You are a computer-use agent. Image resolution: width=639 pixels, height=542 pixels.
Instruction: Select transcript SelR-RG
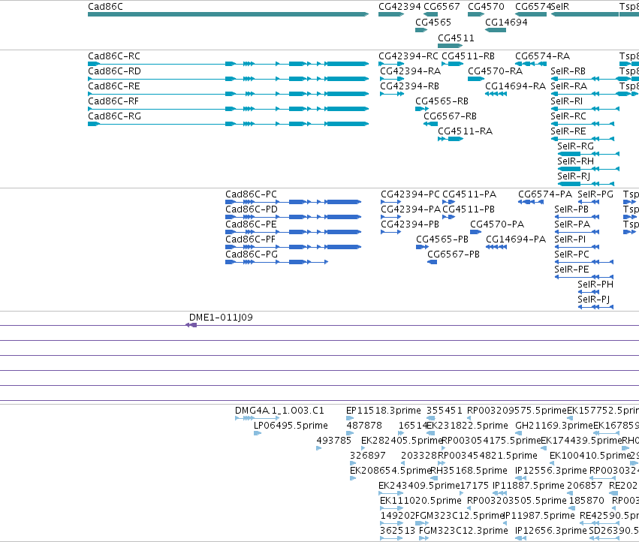click(589, 154)
